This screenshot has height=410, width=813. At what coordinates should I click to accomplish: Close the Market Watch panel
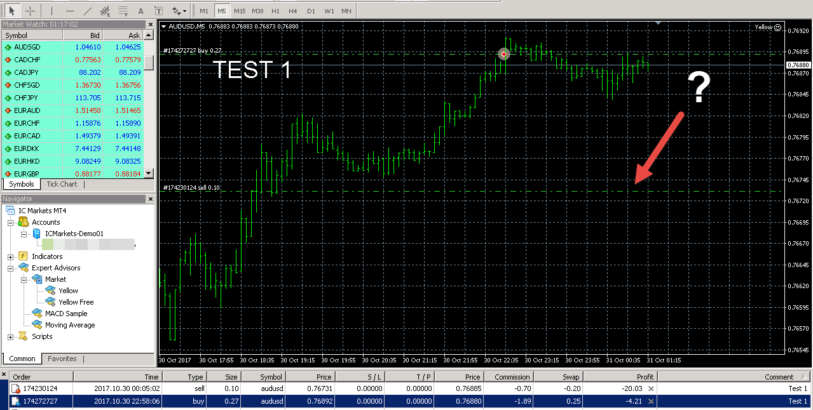[x=151, y=25]
